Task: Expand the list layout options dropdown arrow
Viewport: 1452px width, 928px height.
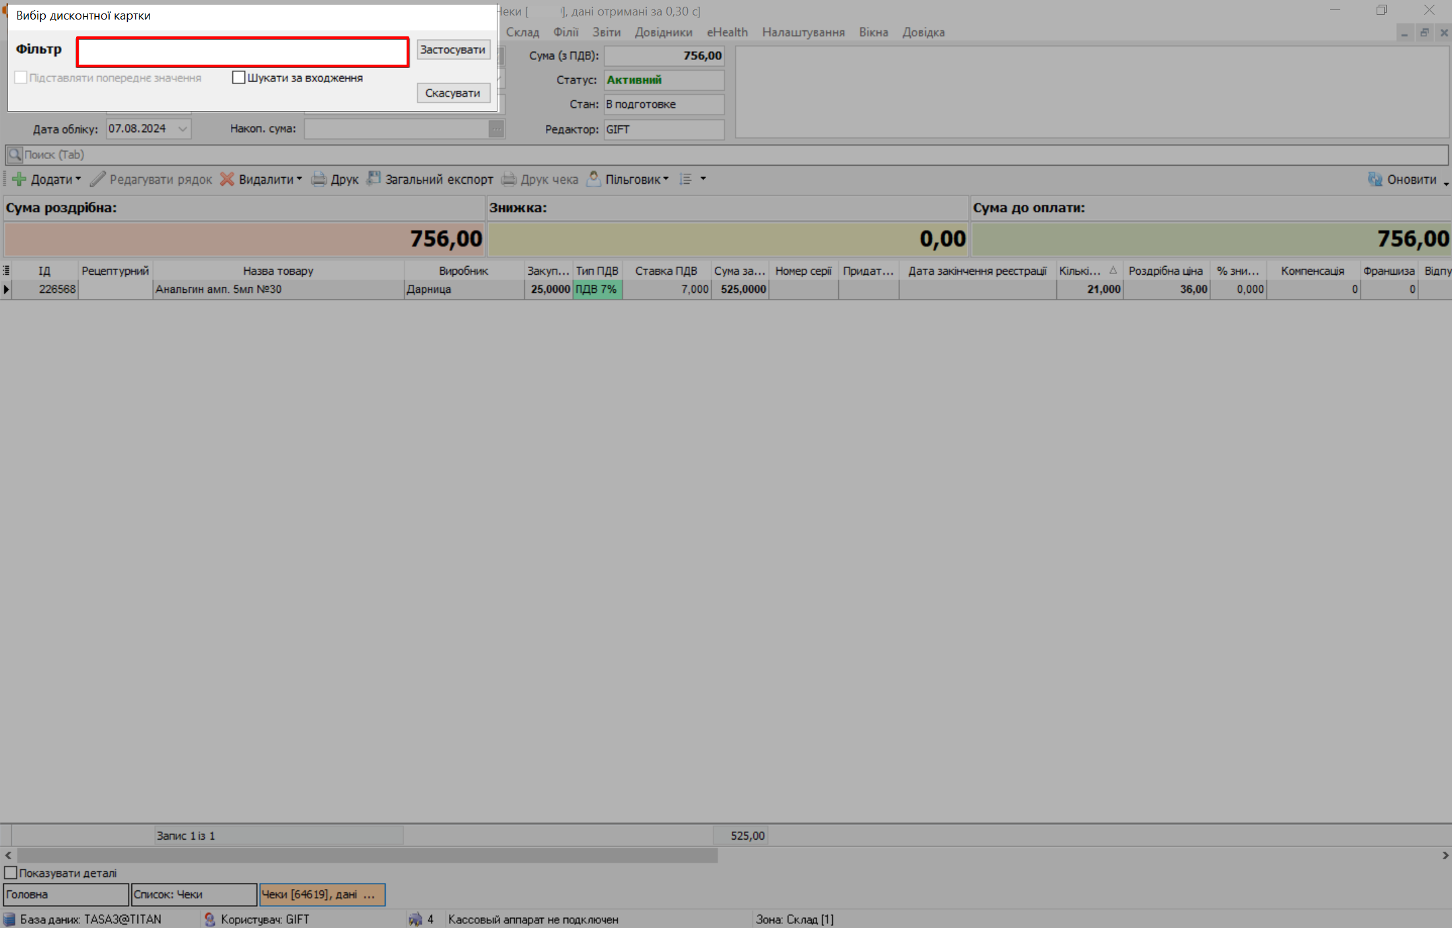Action: 703,179
